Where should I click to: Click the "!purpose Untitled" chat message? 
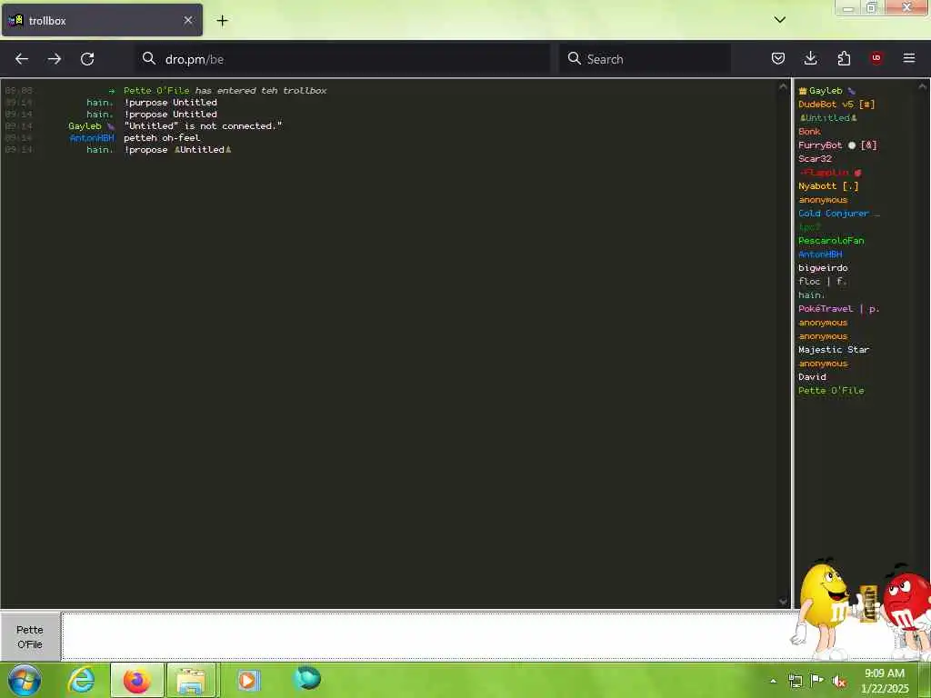[170, 103]
